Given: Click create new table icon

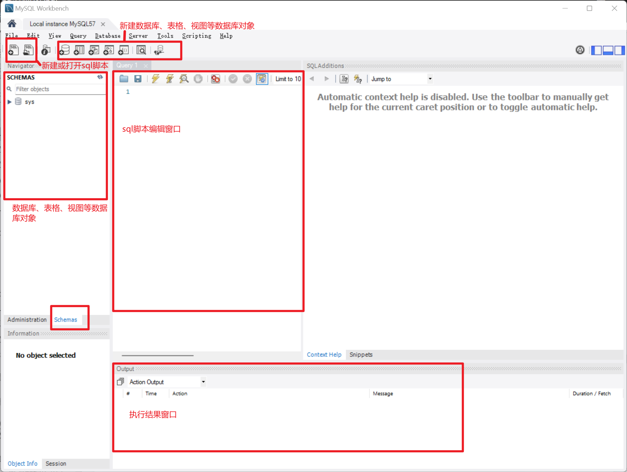Looking at the screenshot, I should coord(79,50).
